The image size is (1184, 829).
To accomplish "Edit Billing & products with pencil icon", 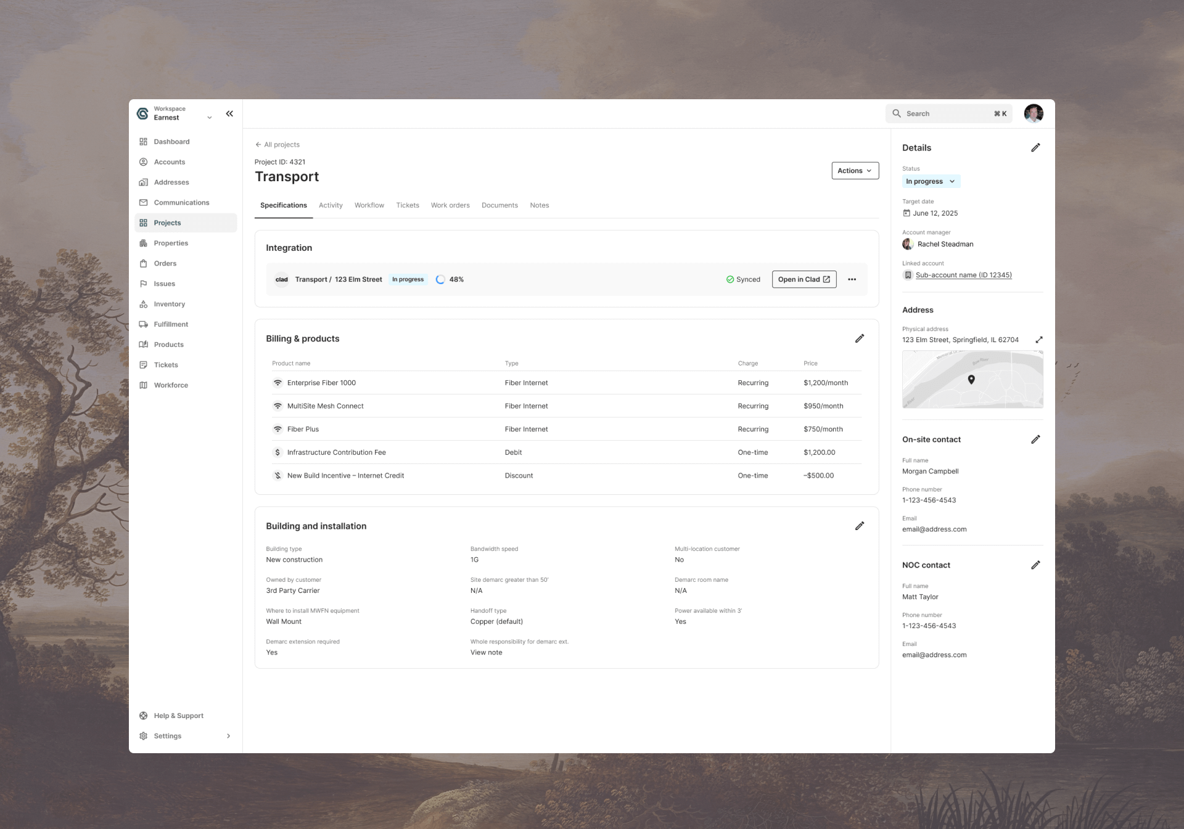I will 859,338.
